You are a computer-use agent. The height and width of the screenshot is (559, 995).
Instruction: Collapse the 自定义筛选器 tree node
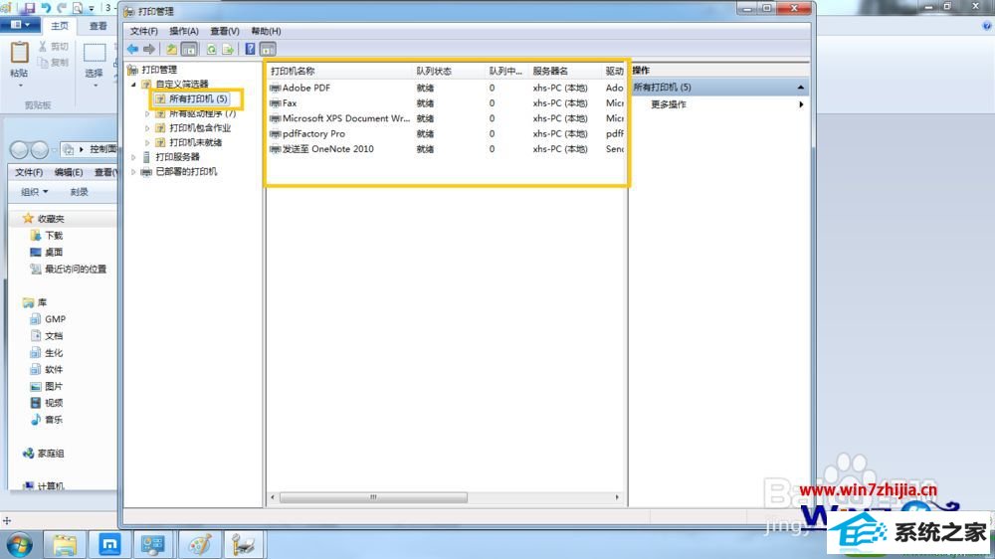pyautogui.click(x=133, y=84)
